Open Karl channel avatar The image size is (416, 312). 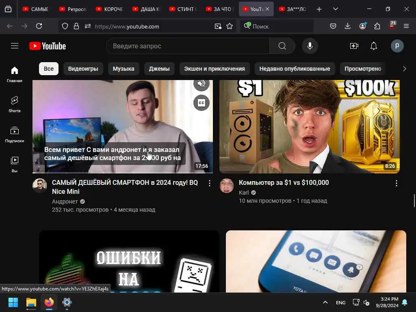pyautogui.click(x=227, y=185)
